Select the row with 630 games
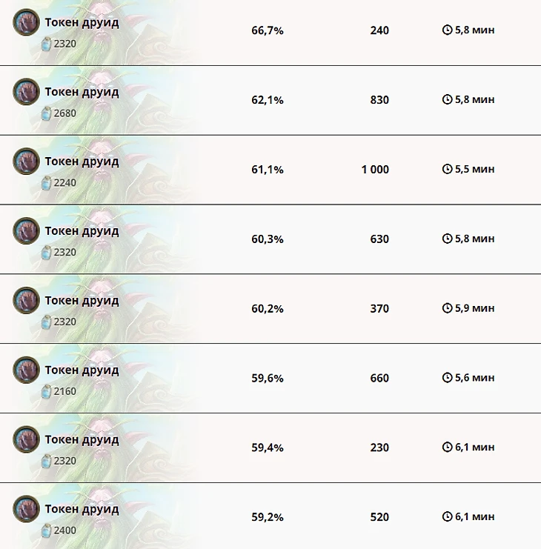This screenshot has width=541, height=549. [270, 239]
